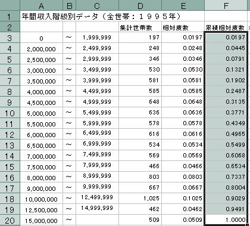250x226 pixels.
Task: Click cell with value 0.0445
Action: click(226, 48)
